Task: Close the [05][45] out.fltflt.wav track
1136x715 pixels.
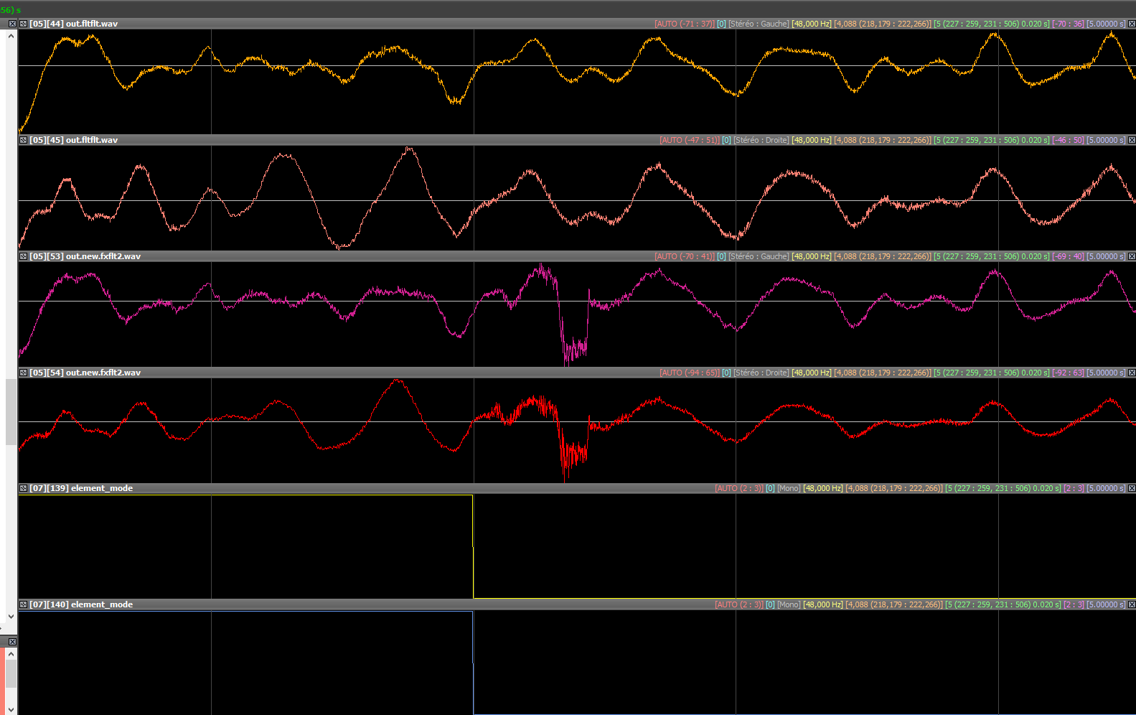Action: pyautogui.click(x=1132, y=140)
